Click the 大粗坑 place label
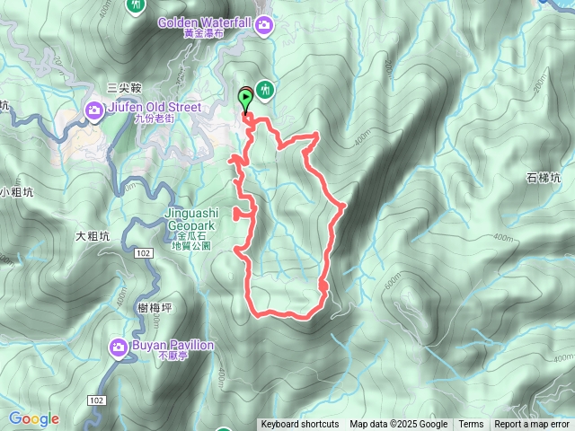The width and height of the screenshot is (575, 431). click(x=93, y=236)
